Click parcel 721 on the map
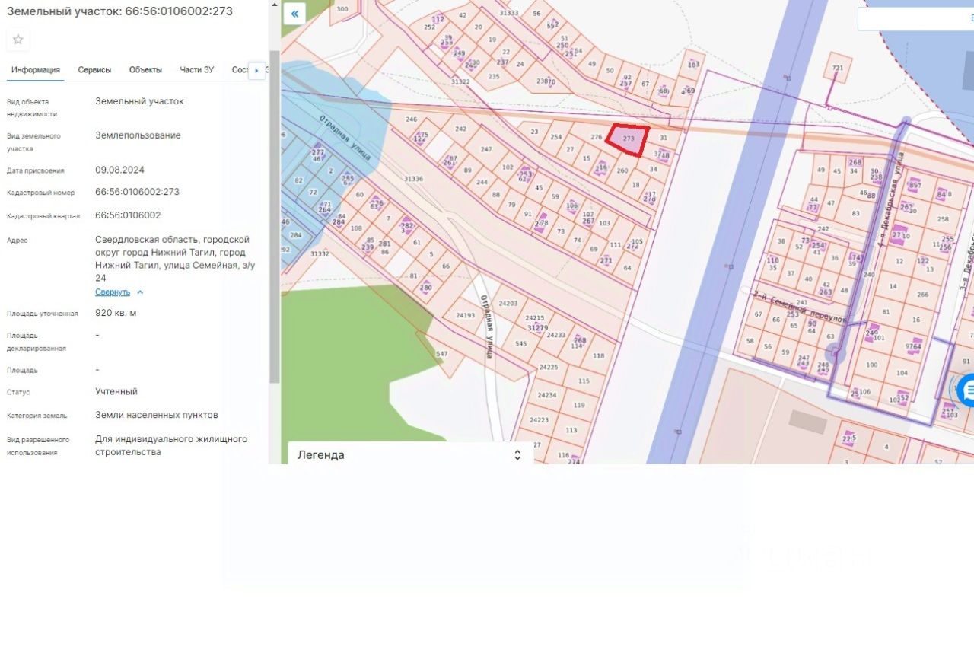Screen dimensions: 974x650 (838, 69)
